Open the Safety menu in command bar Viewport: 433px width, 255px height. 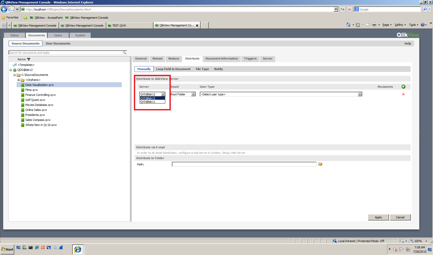pyautogui.click(x=400, y=25)
